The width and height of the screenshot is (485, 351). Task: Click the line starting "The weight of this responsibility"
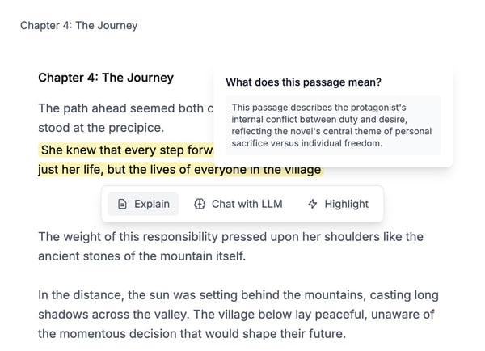click(x=230, y=236)
